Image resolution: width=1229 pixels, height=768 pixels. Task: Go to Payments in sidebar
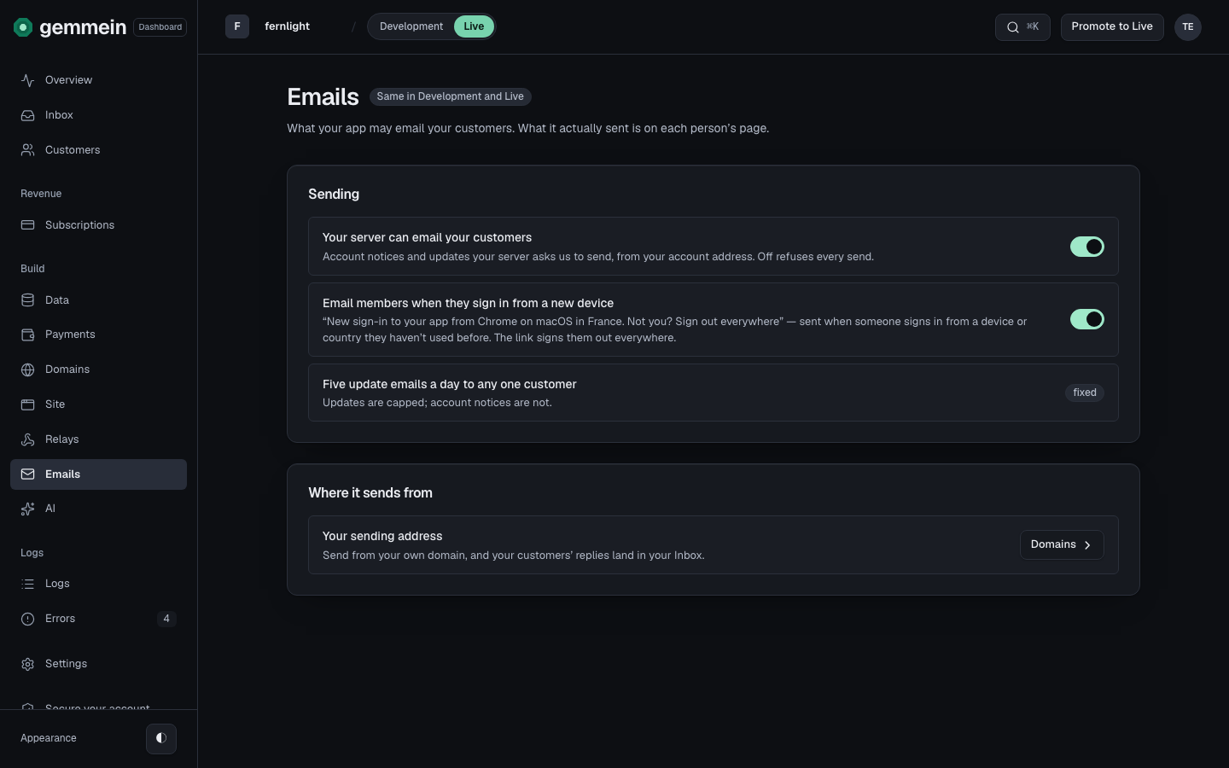(98, 335)
